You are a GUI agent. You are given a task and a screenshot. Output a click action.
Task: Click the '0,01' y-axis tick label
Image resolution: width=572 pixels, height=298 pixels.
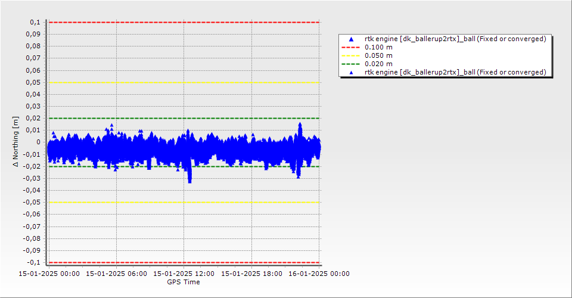click(x=33, y=131)
